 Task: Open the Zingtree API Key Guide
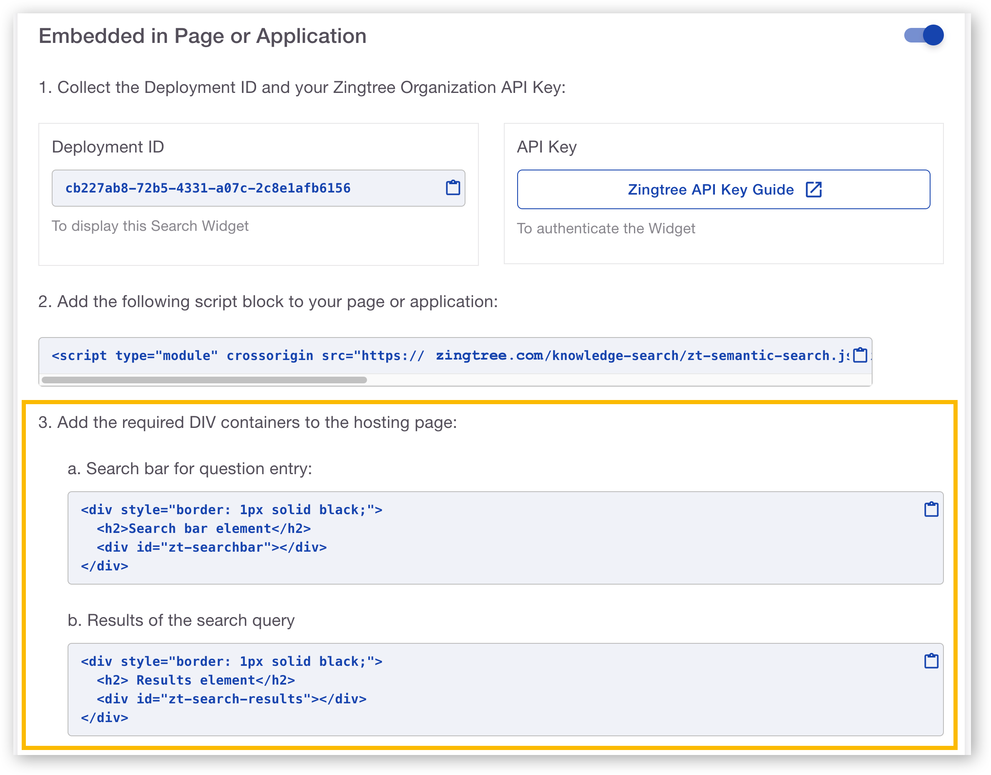pyautogui.click(x=724, y=190)
